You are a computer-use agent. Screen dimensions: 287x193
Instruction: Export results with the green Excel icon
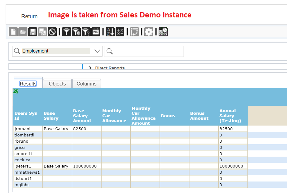[16, 91]
